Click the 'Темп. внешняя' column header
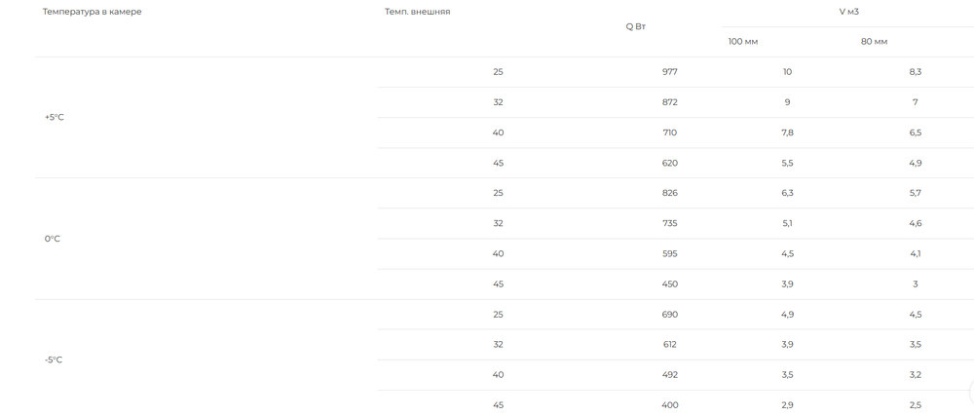 [x=418, y=12]
